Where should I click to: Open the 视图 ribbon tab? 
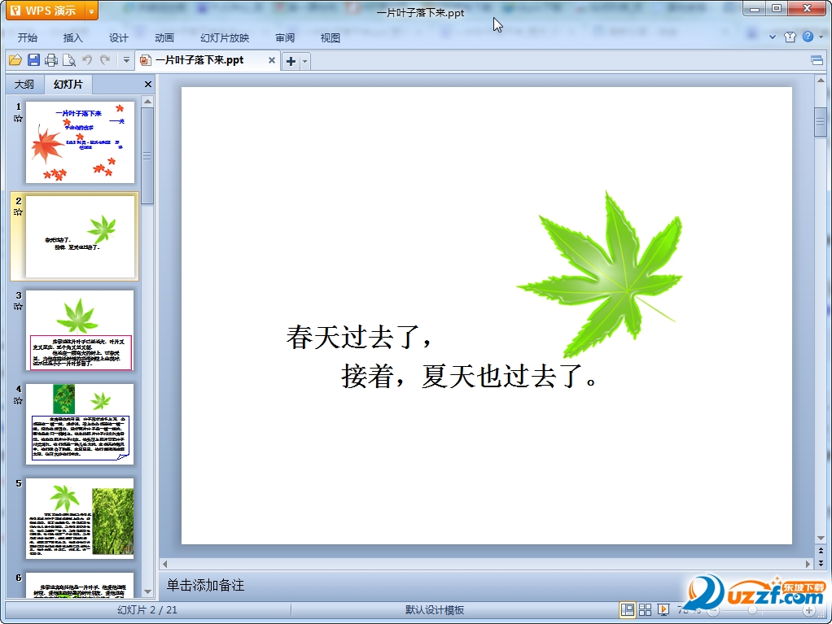coord(330,37)
